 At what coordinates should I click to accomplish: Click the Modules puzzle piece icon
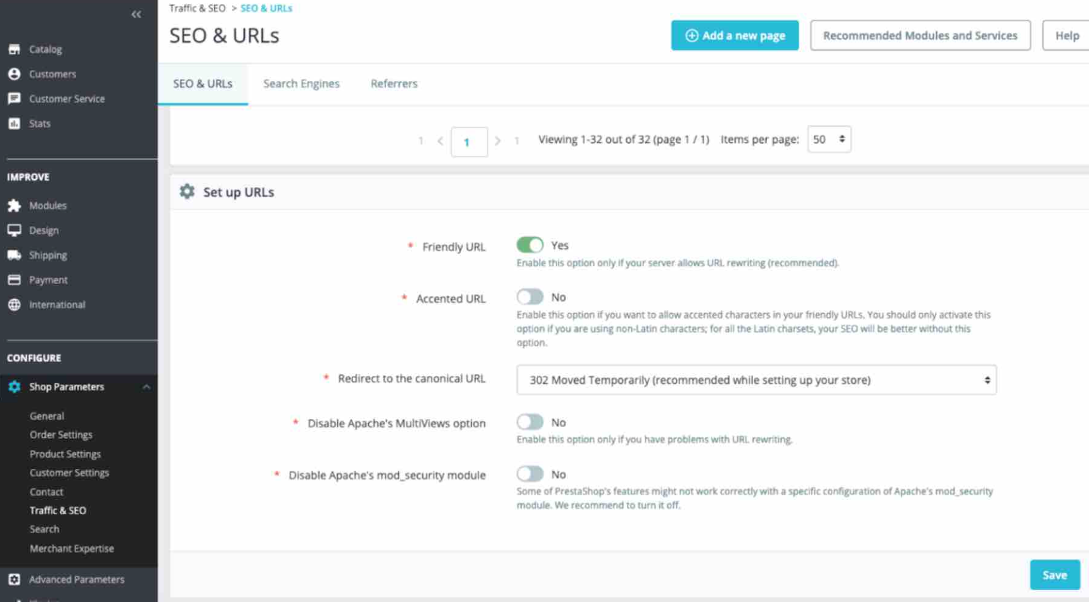point(14,206)
